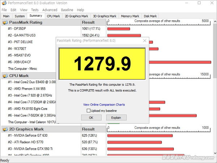217x163 pixels.
Task: Click the Explain button
Action: (116, 118)
